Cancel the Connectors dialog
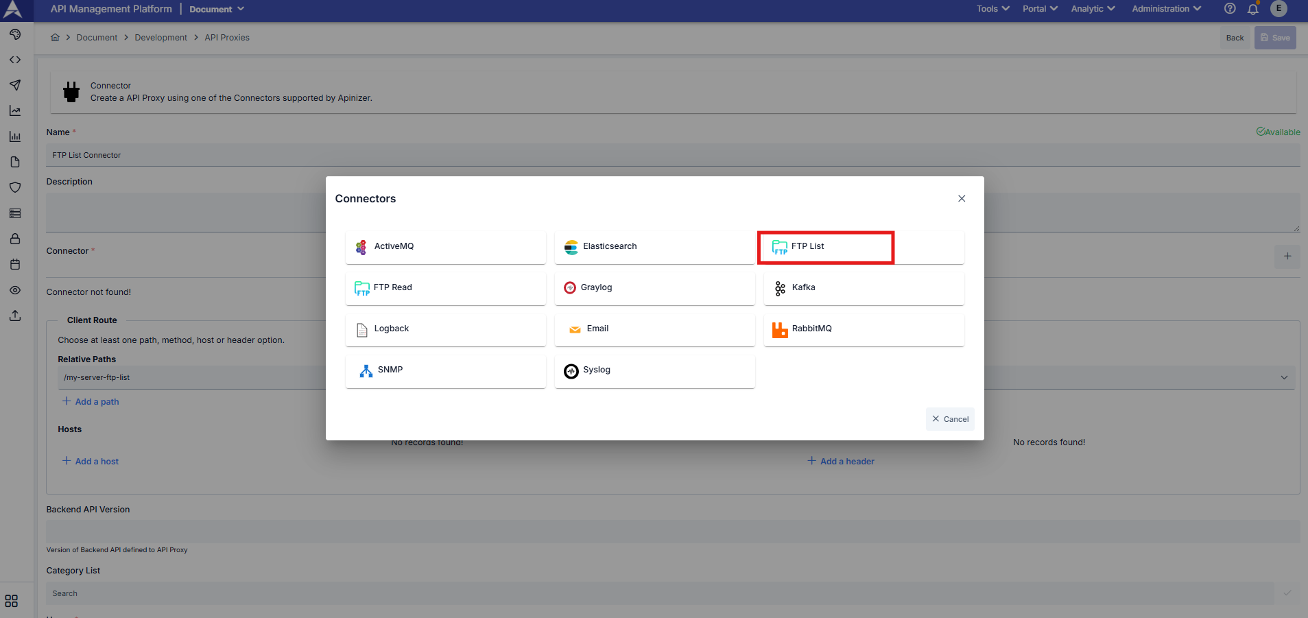1308x618 pixels. point(950,418)
